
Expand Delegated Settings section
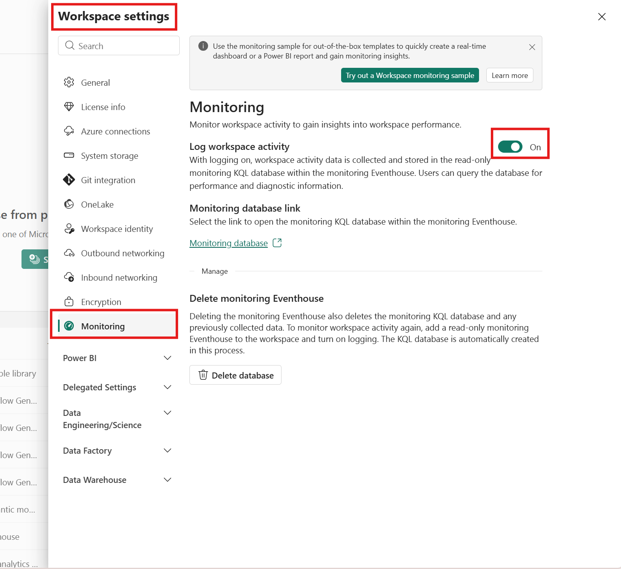(167, 387)
